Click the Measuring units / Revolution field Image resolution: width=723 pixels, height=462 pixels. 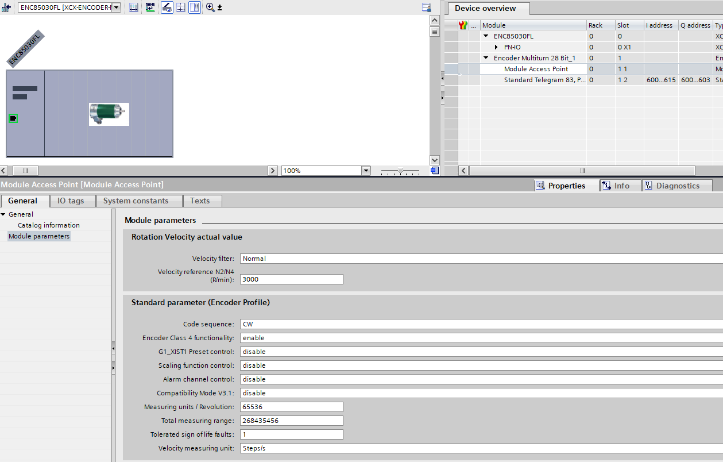point(292,407)
